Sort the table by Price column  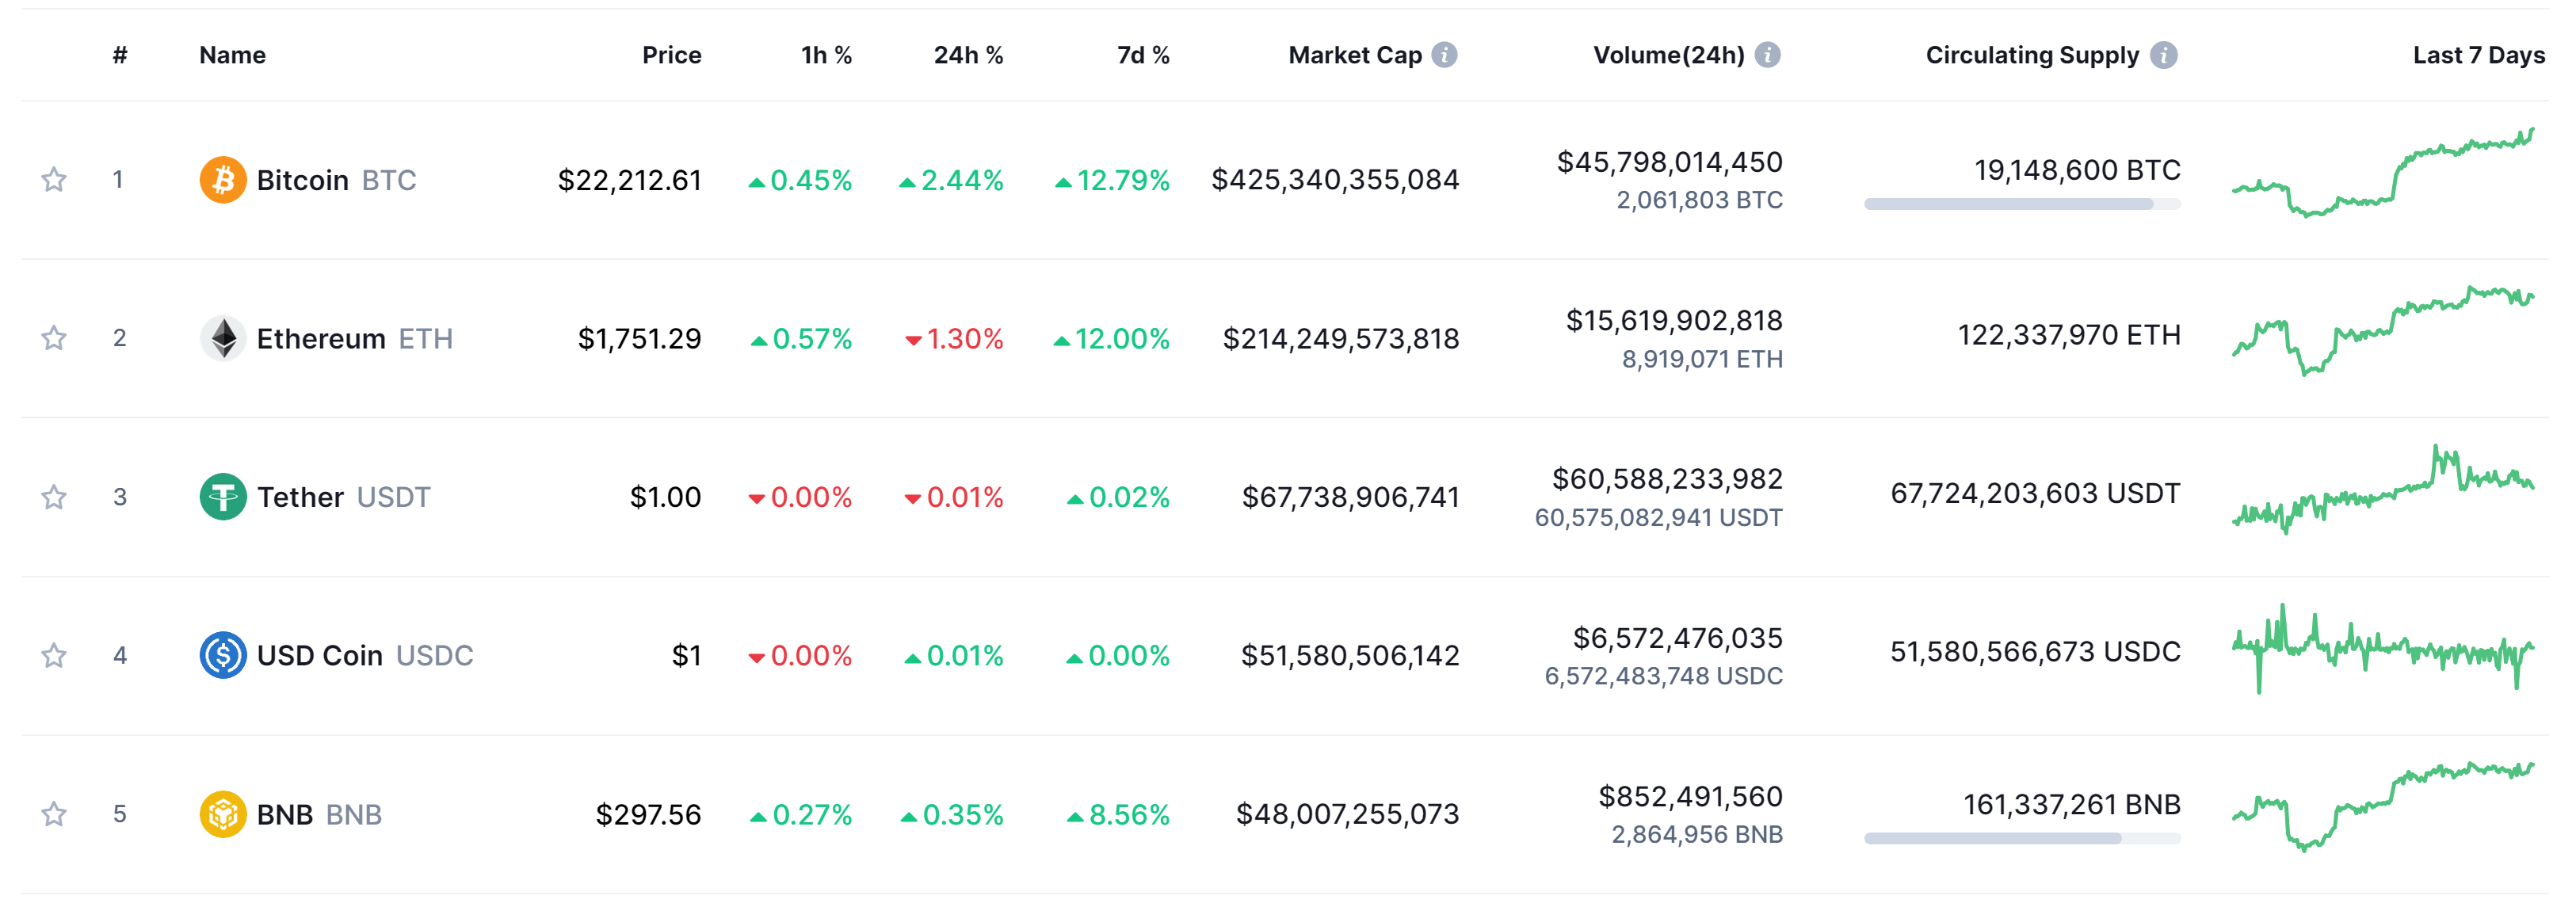[x=671, y=55]
